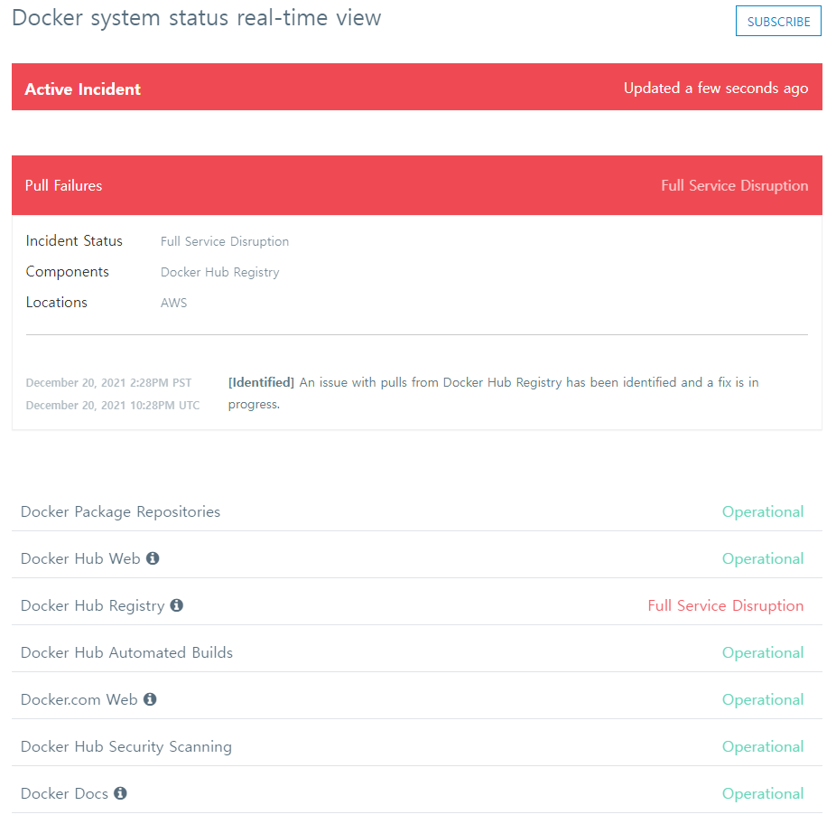Screen dimensions: 836x824
Task: Select the Docker Hub Registry row name
Action: (x=93, y=605)
